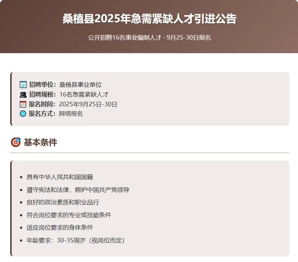The image size is (298, 262).
Task: Click the label 招聘单位：
Action: (x=43, y=85)
